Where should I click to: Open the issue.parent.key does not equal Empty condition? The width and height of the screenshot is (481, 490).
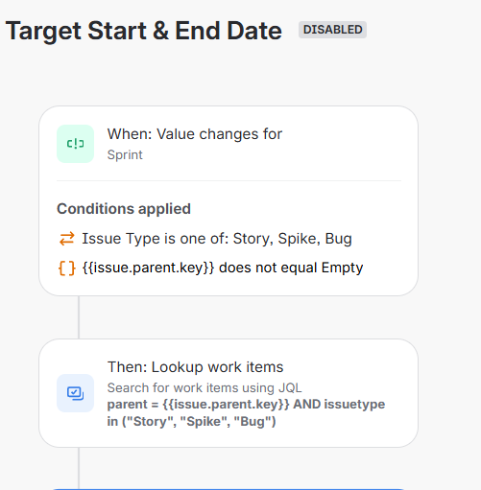click(x=223, y=268)
